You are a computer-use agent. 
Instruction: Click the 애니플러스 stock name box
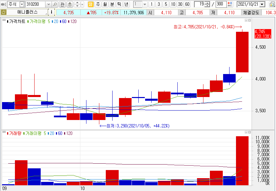tap(27, 12)
